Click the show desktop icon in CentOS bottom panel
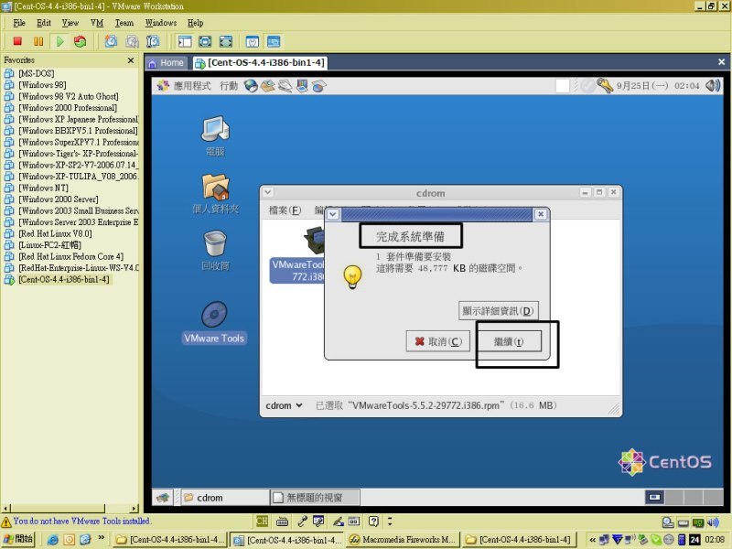This screenshot has height=549, width=732. 163,498
